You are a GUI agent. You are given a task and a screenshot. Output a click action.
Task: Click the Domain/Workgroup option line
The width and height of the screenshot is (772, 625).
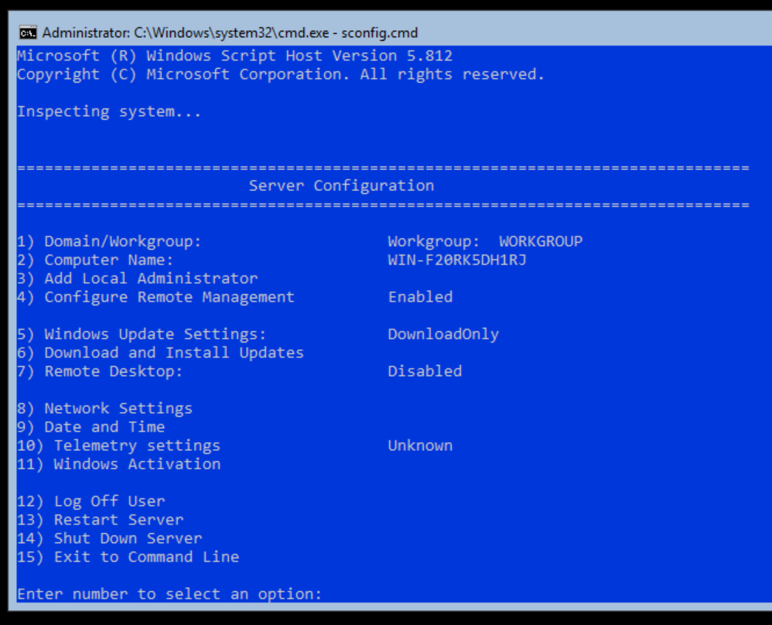(x=109, y=241)
